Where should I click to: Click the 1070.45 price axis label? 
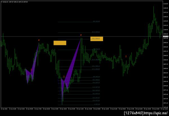pyautogui.click(x=166, y=107)
